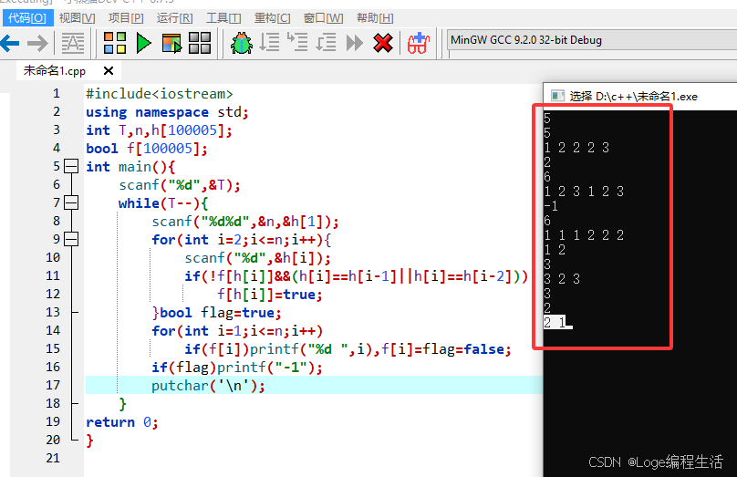Open the 帮助[H] menu
The height and width of the screenshot is (477, 737).
[375, 18]
